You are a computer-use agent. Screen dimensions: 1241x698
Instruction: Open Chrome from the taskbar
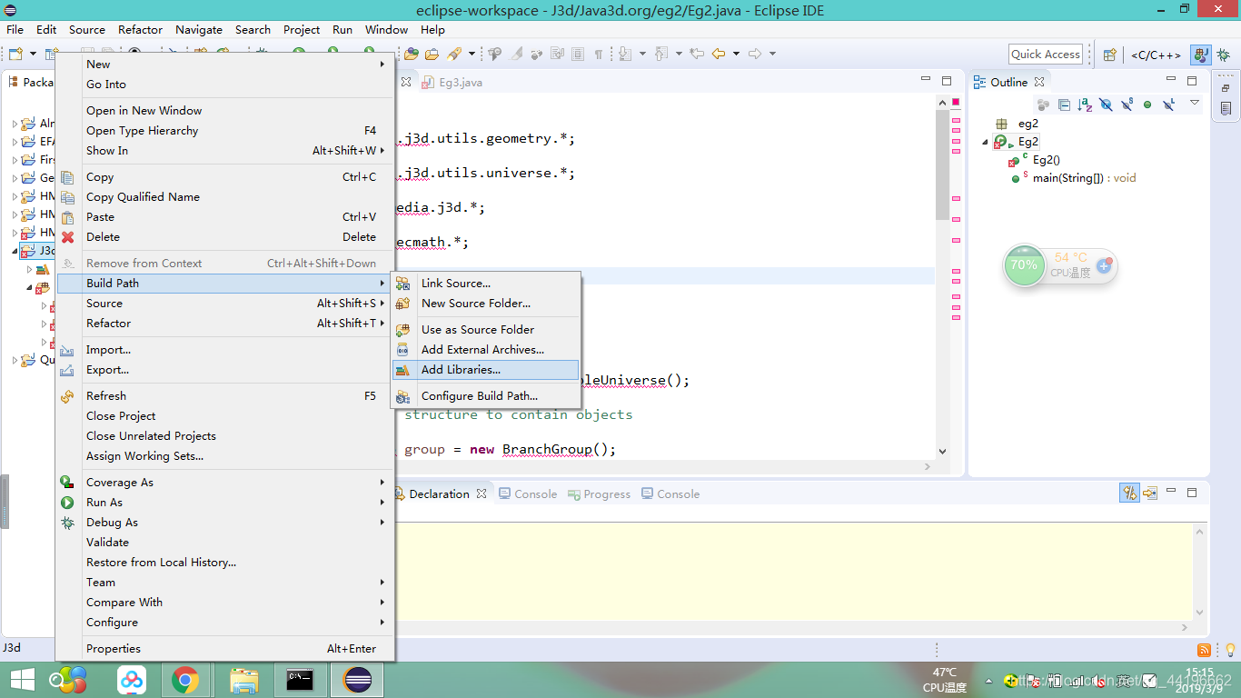(x=185, y=680)
